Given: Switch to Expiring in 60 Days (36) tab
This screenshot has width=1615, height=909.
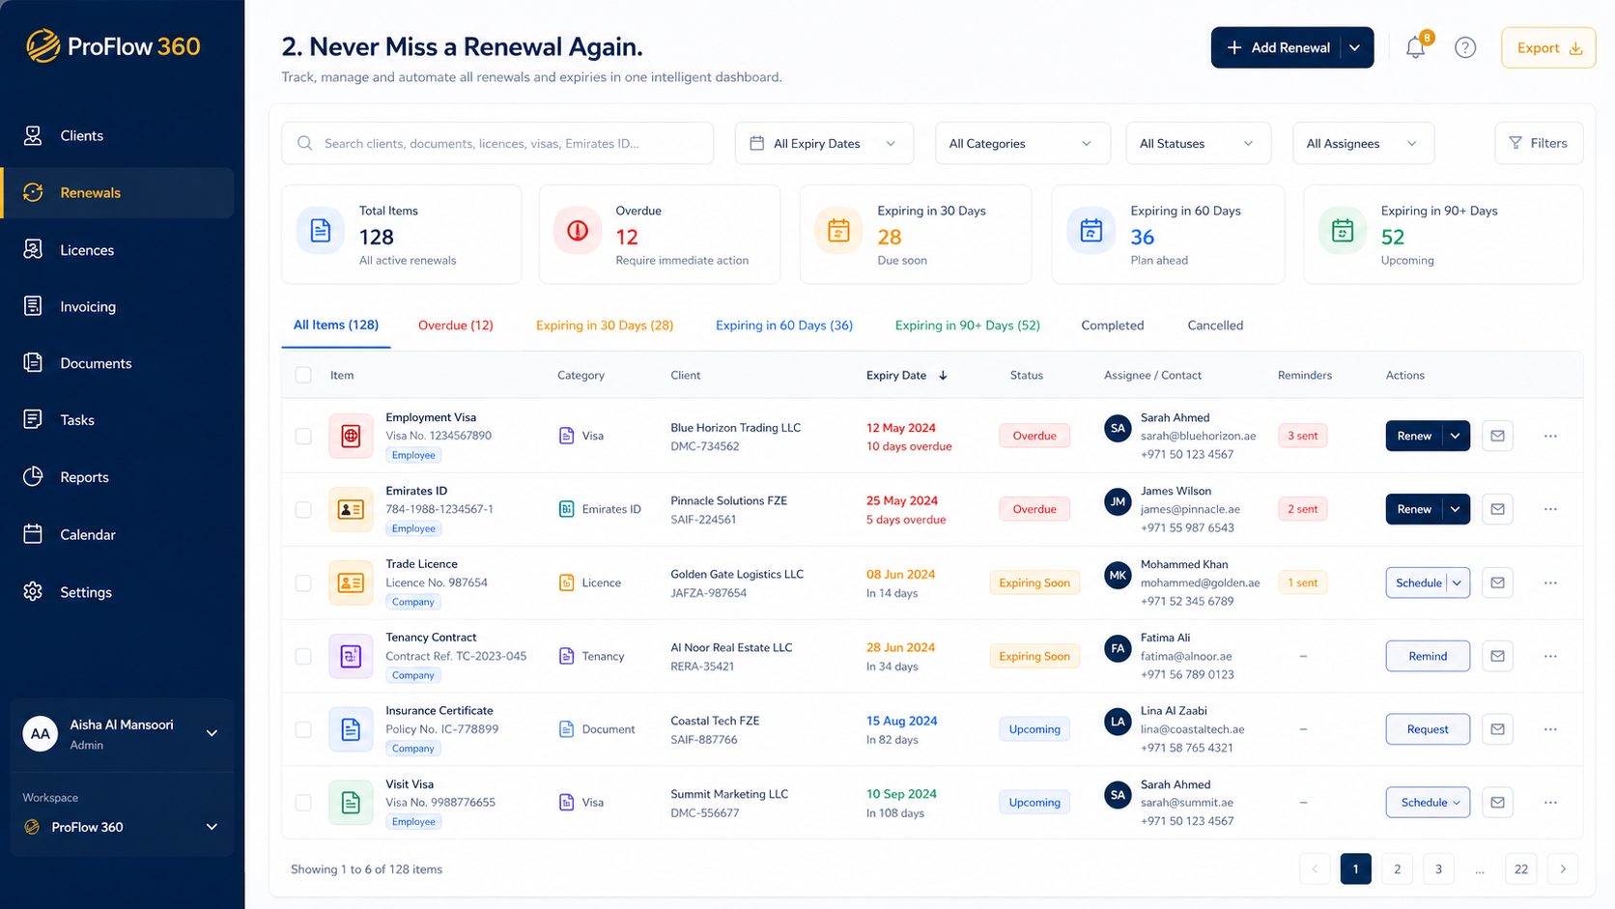Looking at the screenshot, I should (x=784, y=326).
